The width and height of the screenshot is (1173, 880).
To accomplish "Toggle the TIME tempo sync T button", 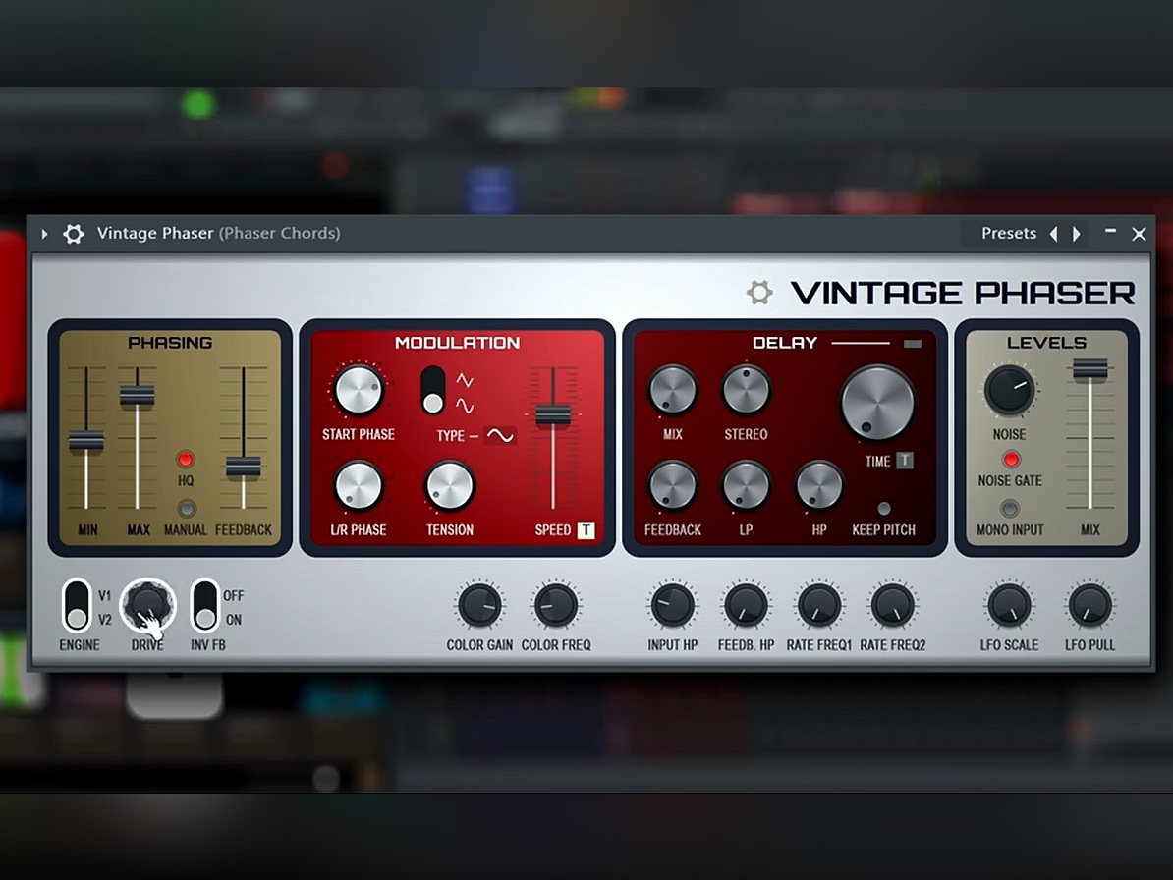I will (905, 461).
